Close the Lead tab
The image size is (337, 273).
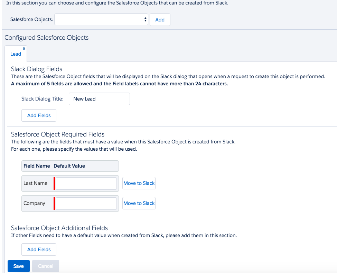click(x=24, y=48)
